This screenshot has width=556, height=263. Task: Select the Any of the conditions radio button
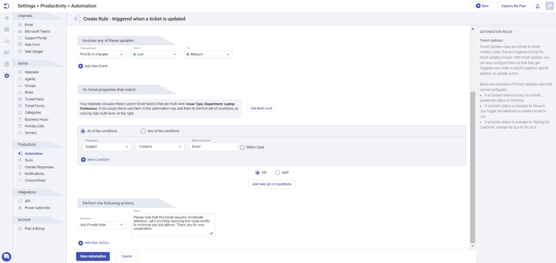point(143,131)
